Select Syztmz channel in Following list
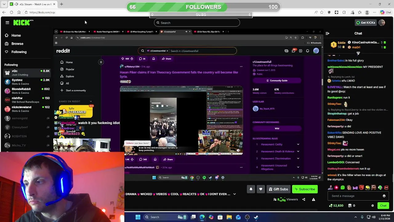 (27, 82)
